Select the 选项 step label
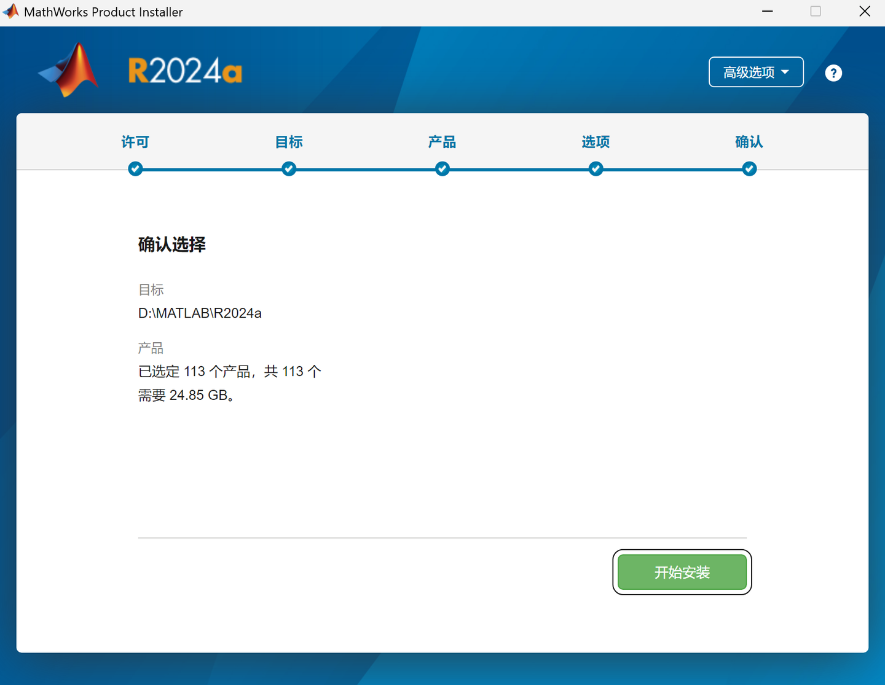Viewport: 885px width, 685px height. coord(595,142)
